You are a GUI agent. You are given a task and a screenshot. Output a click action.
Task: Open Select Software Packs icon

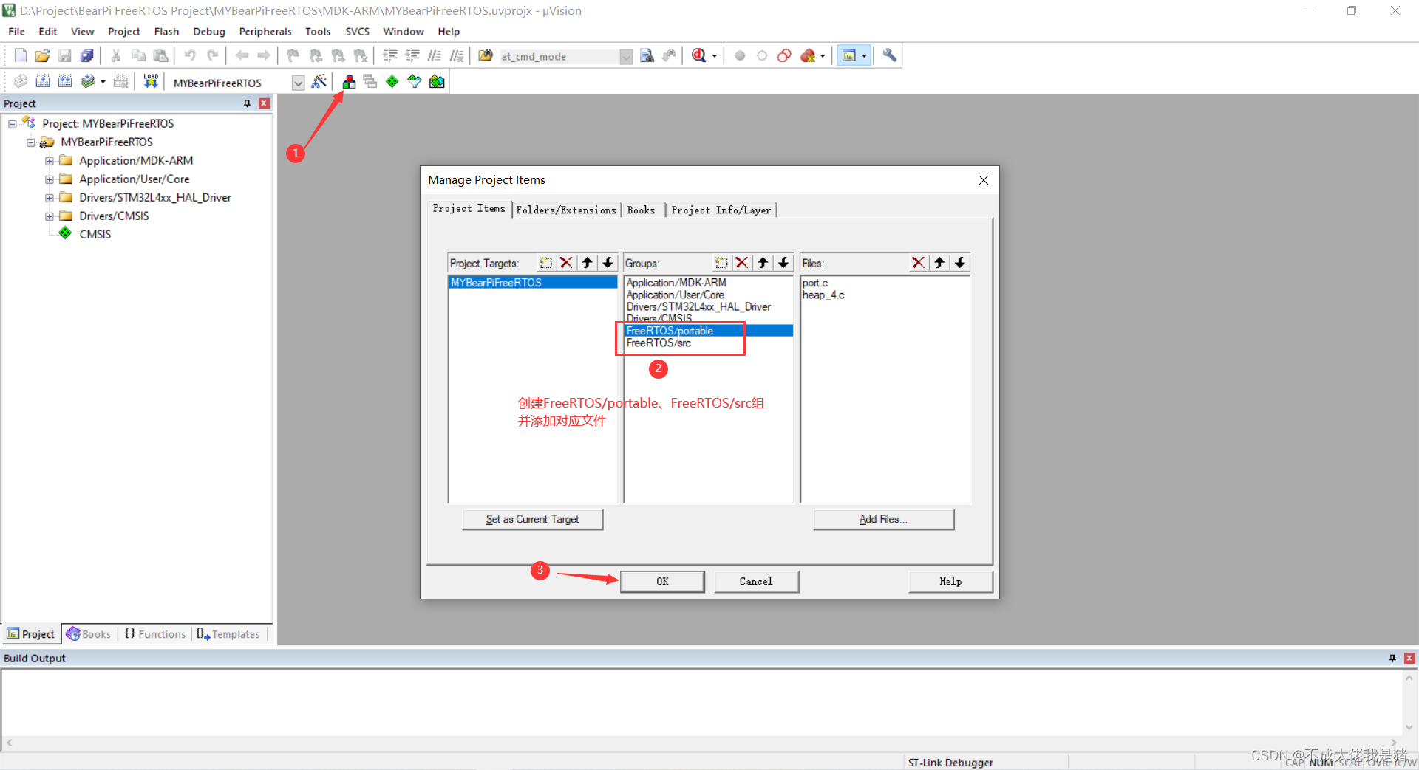click(415, 81)
